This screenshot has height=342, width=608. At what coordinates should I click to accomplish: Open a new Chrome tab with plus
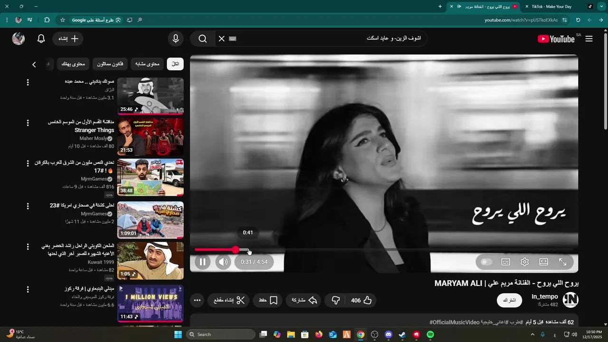tap(440, 7)
